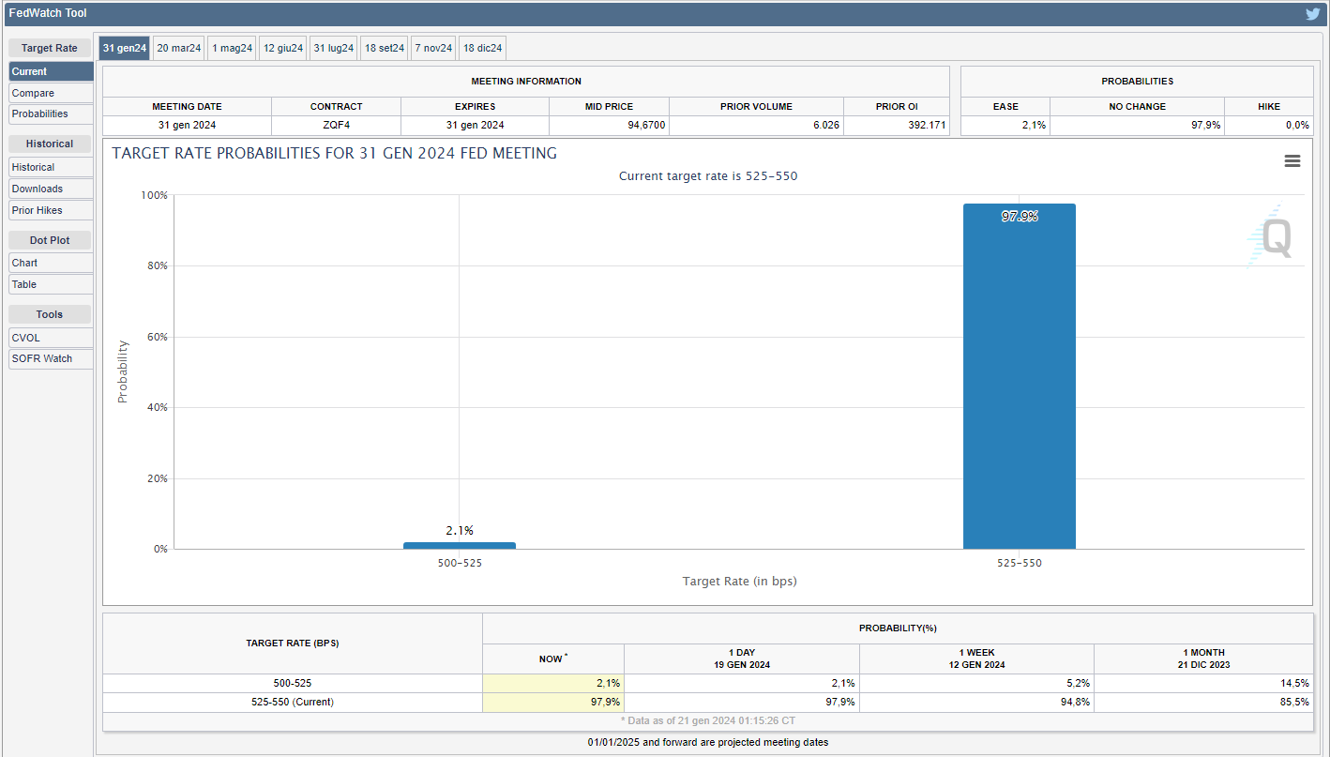1330x757 pixels.
Task: Click the prior OI value 392.171
Action: [897, 125]
